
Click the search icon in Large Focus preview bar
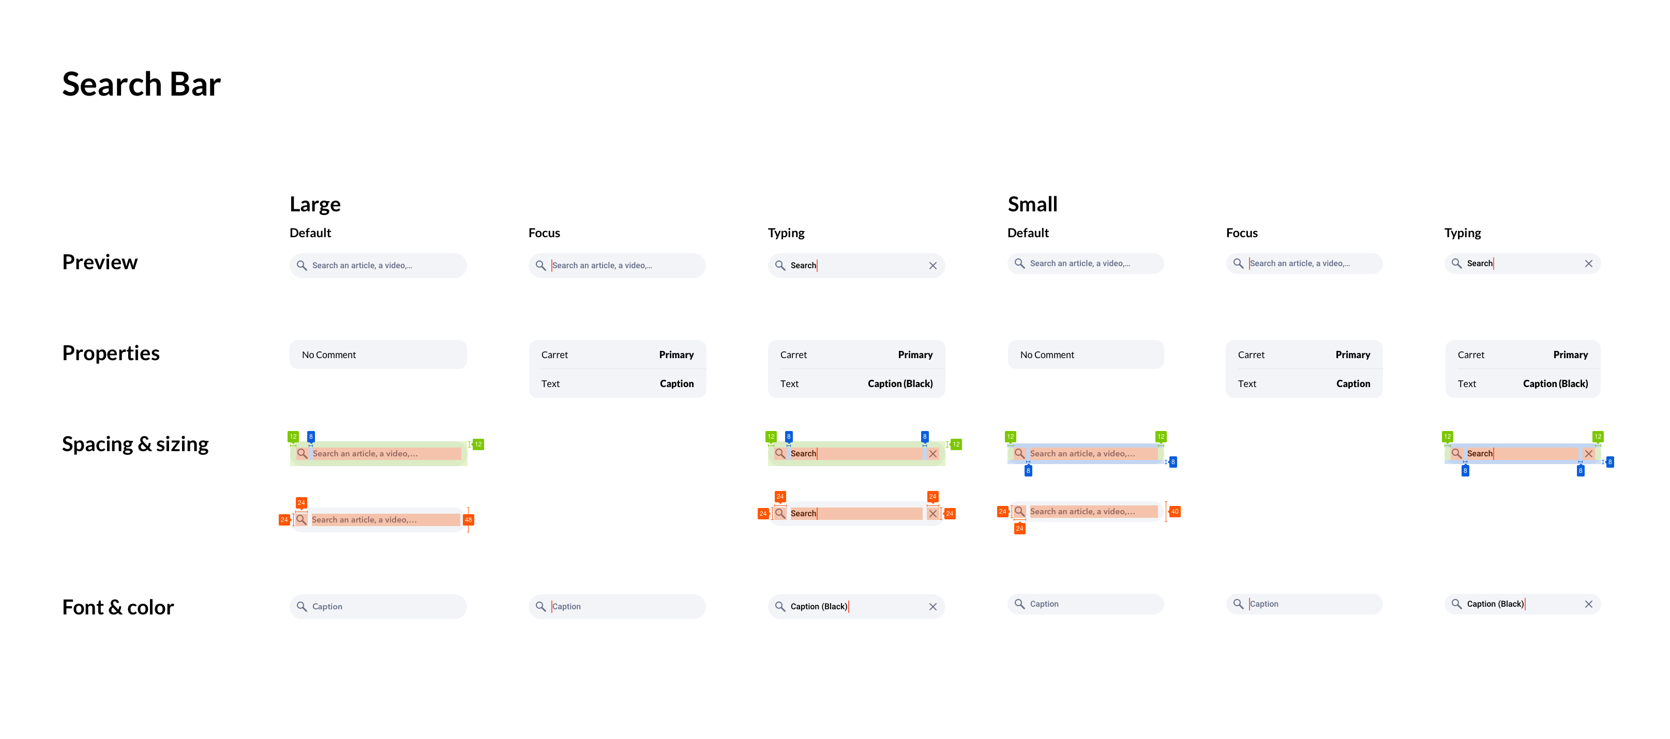(x=540, y=266)
